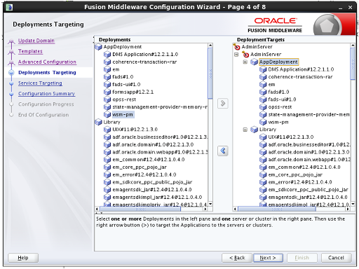The image size is (359, 269).
Task: Open Configuration Summary step
Action: point(46,93)
